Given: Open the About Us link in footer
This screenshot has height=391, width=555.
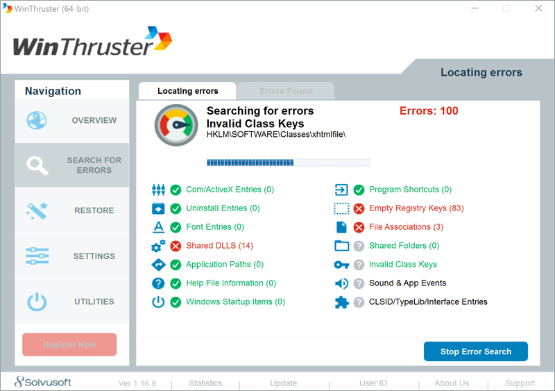Looking at the screenshot, I should 452,383.
